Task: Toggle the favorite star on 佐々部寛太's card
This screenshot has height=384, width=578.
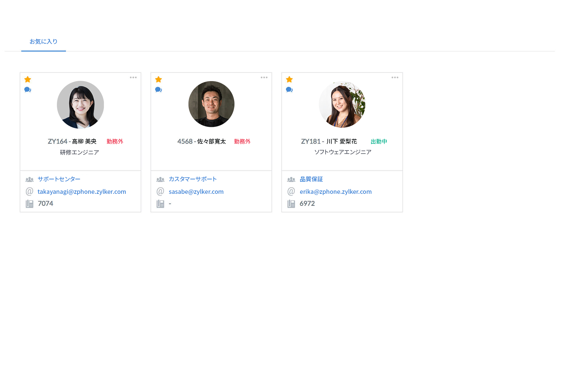Action: pos(158,79)
